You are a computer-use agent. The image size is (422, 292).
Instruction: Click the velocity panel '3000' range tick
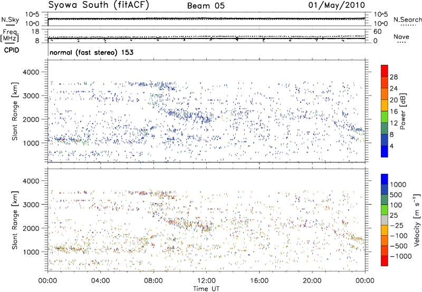pos(31,205)
